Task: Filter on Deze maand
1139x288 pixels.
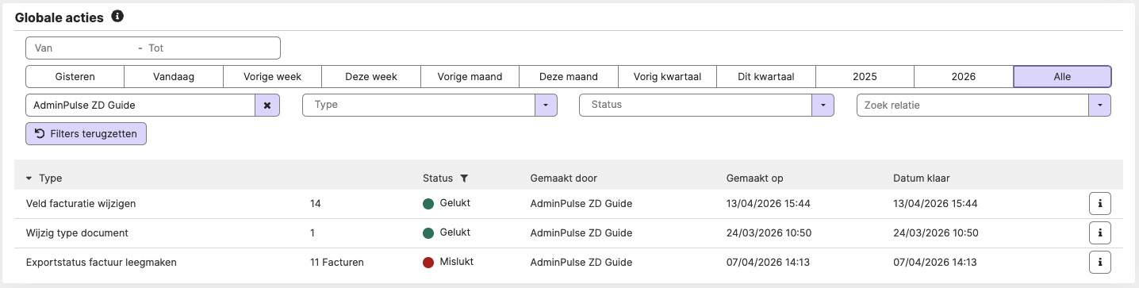Action: click(x=569, y=76)
